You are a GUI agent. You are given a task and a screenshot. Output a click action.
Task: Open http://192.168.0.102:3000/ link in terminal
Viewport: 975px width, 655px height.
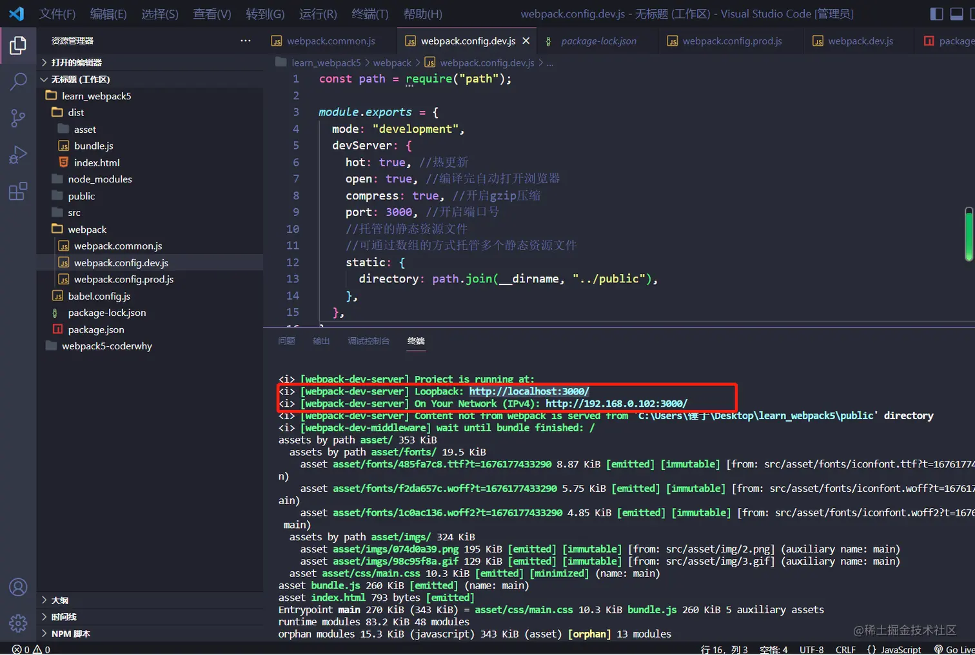tap(616, 404)
